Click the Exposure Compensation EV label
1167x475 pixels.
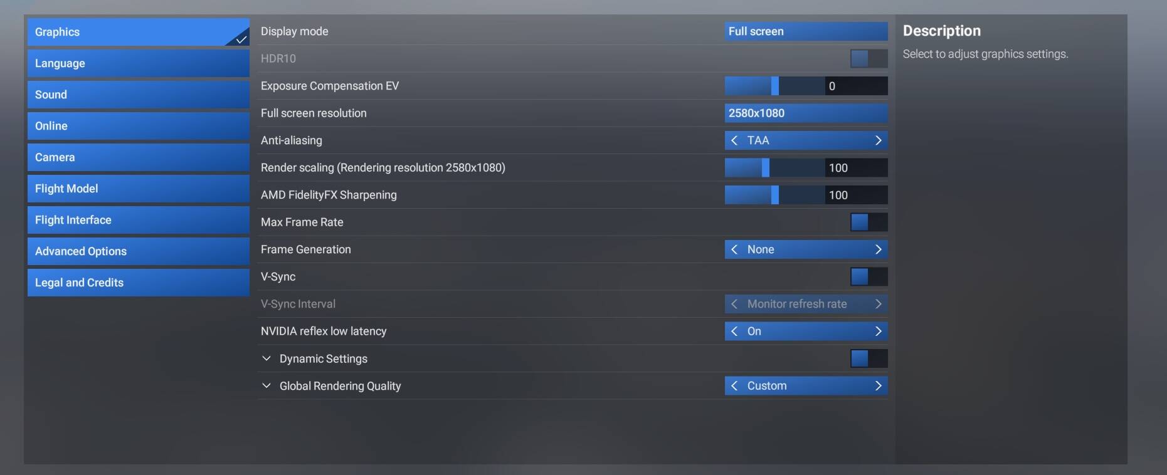(330, 86)
